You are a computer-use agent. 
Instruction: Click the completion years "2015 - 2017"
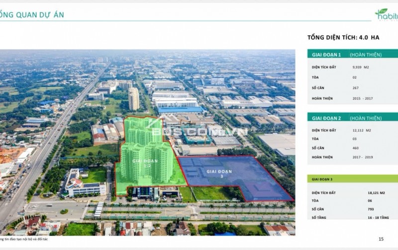tap(363, 98)
